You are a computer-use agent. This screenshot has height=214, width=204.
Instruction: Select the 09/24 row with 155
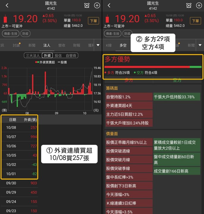tap(20, 202)
